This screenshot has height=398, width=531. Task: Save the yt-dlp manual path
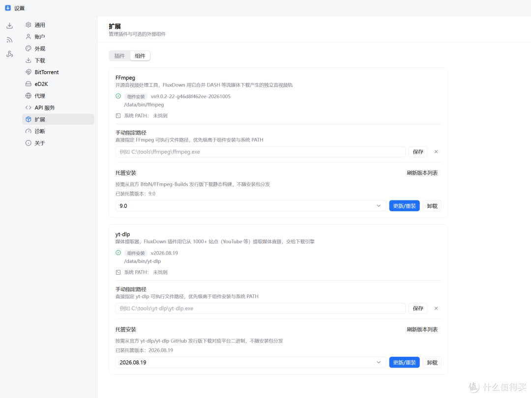(x=418, y=308)
